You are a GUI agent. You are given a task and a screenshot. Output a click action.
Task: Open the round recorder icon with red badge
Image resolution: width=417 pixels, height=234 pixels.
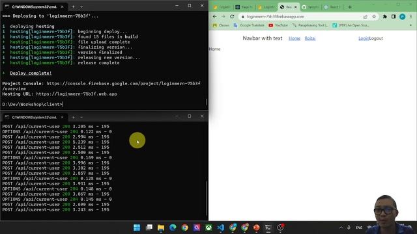pyautogui.click(x=280, y=227)
